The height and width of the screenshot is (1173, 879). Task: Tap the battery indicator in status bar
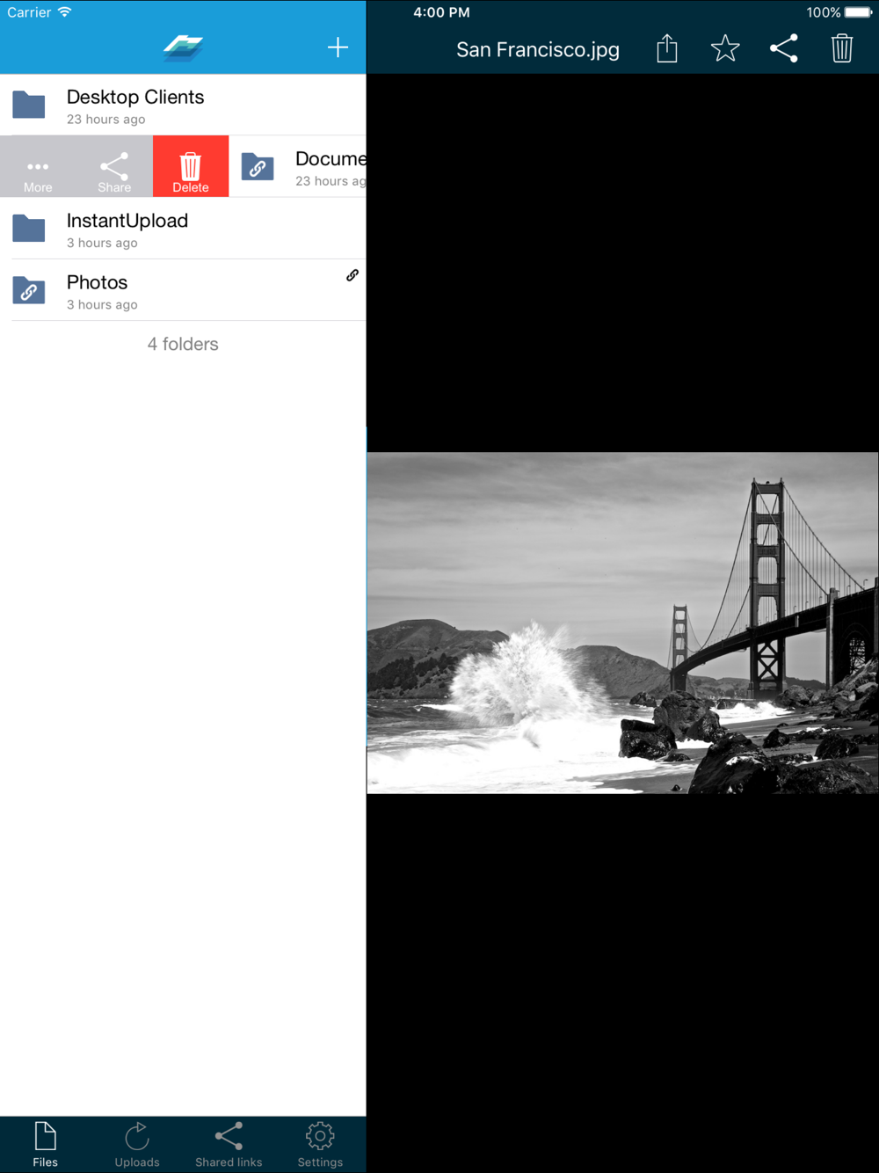(x=859, y=12)
